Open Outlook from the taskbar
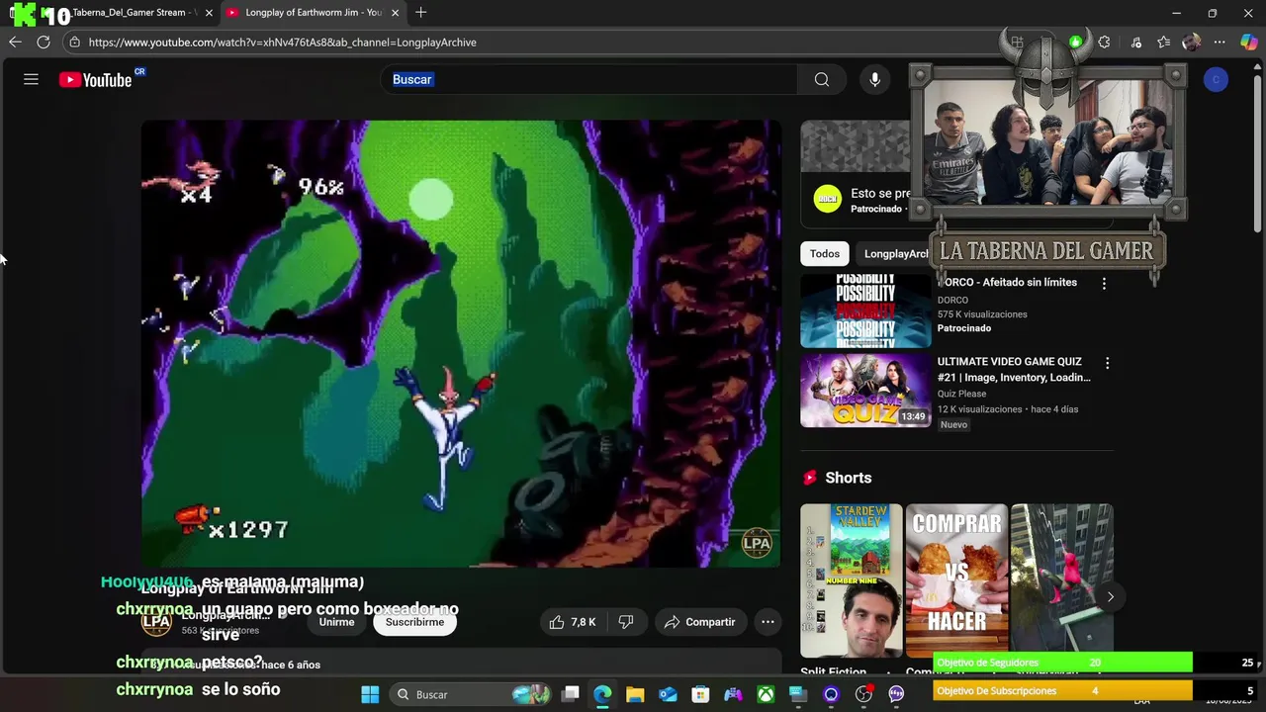The height and width of the screenshot is (712, 1266). [668, 694]
